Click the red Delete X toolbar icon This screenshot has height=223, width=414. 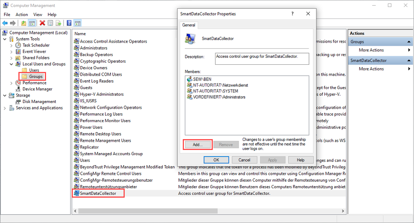click(42, 23)
